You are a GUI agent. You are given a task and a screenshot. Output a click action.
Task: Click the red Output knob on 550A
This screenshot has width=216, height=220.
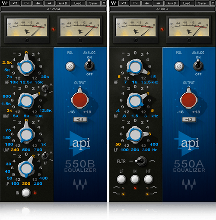[189, 99]
